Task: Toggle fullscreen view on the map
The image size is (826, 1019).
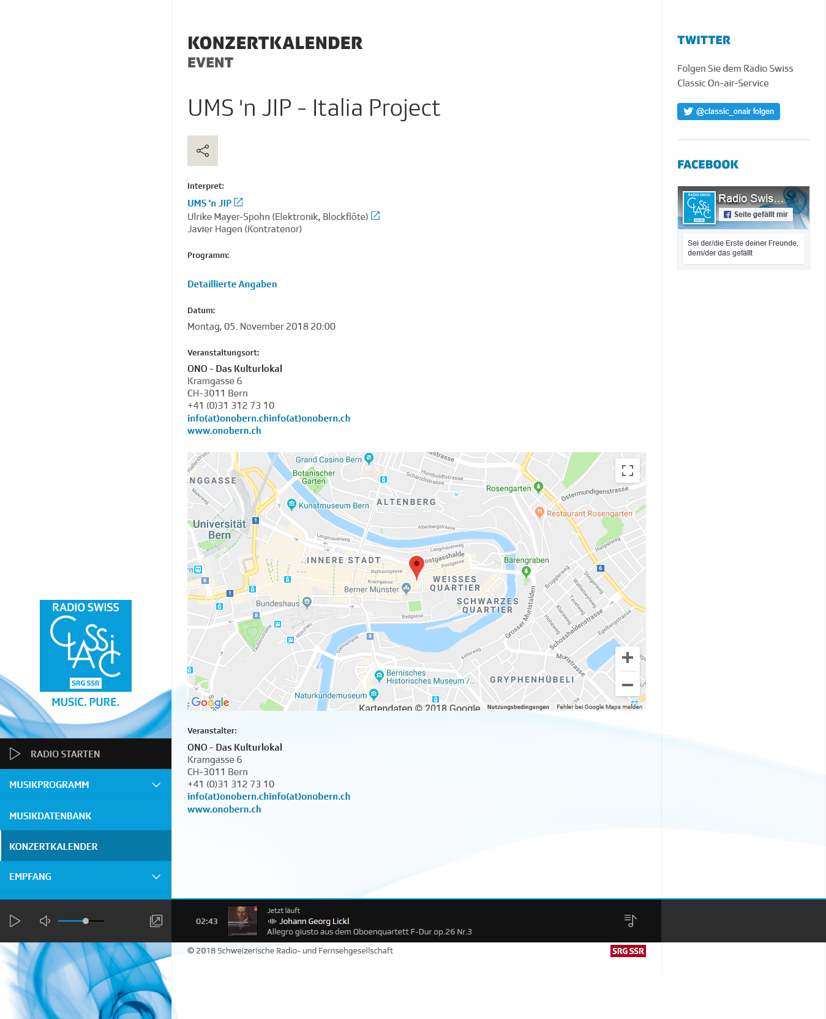Action: click(628, 471)
